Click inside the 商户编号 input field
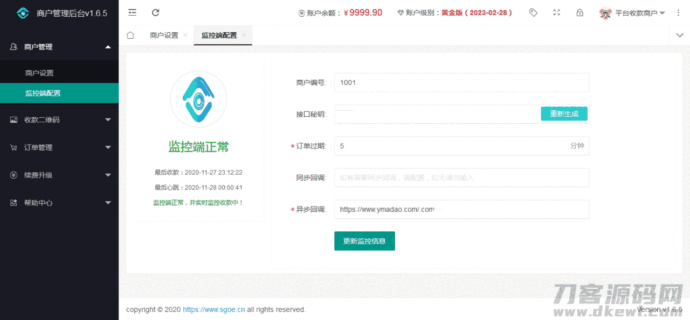This screenshot has width=690, height=320. (461, 82)
